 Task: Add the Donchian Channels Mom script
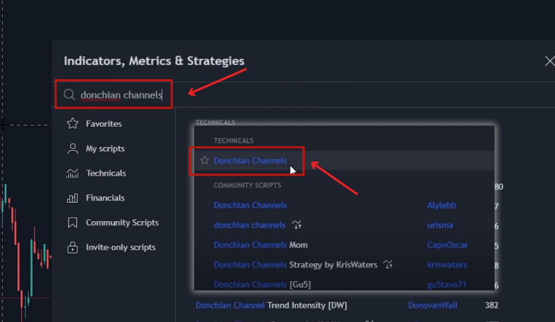261,245
